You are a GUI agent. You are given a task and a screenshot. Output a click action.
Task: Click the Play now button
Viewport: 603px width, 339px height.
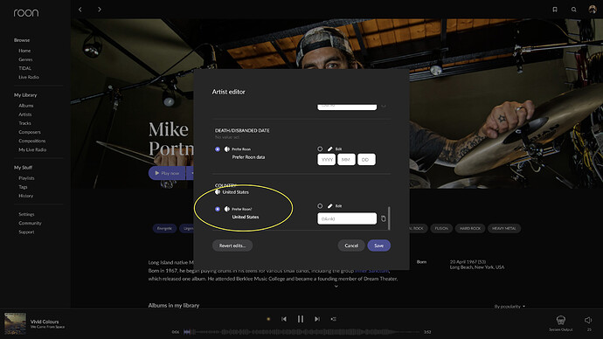coord(167,173)
